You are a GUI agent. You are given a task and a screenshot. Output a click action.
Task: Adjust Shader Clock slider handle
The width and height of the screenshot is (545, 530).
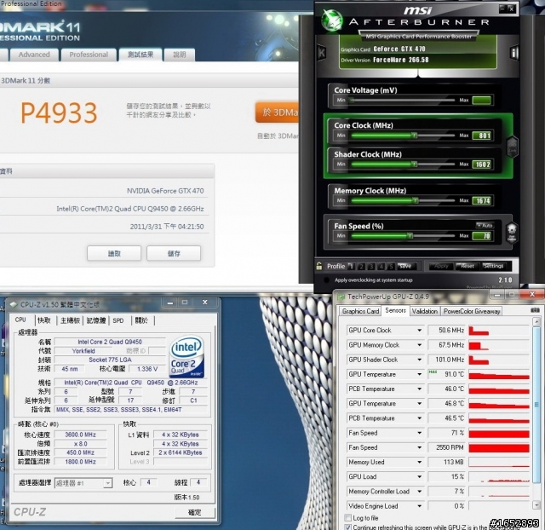(x=414, y=164)
